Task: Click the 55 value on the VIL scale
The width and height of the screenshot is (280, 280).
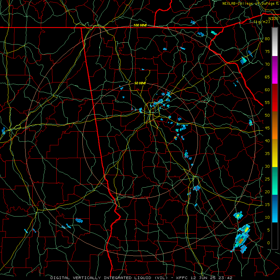Action: pos(267,103)
